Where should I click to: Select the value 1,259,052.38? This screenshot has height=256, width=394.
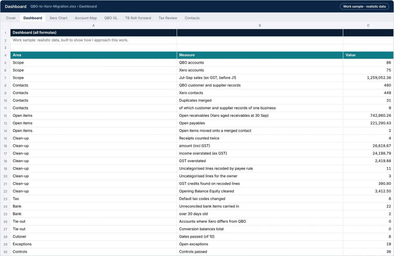368,78
